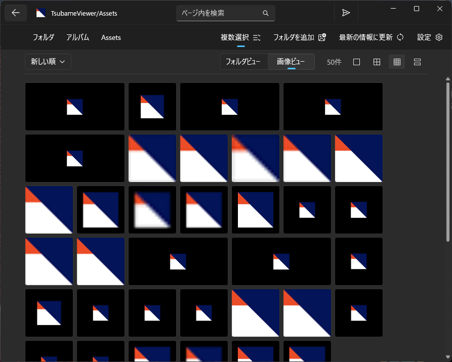The height and width of the screenshot is (362, 452).
Task: Open the wide thumbnail starting second row
Action: 75,158
